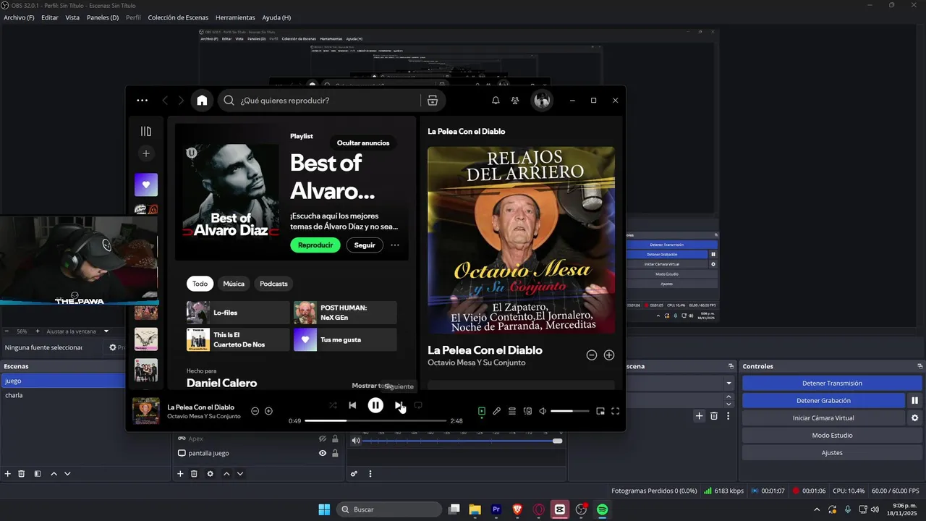Pause the current Spotify track
This screenshot has width=926, height=521.
pos(375,405)
